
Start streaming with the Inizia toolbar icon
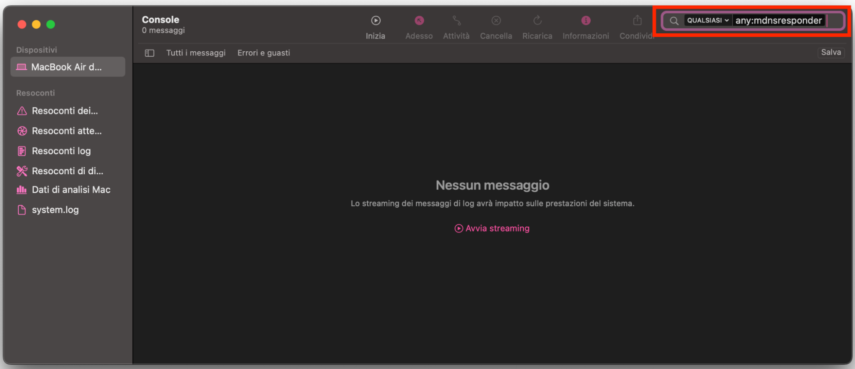click(x=376, y=20)
